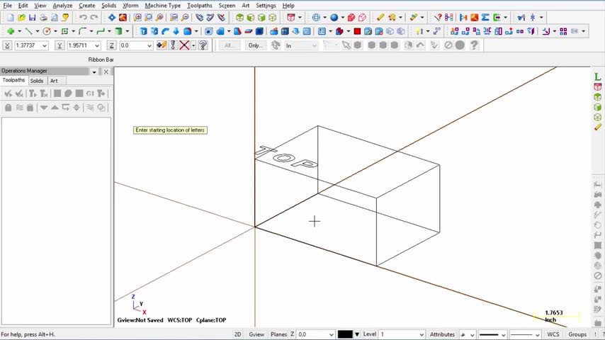Toggle the Y coordinate lock button
This screenshot has height=340, width=605.
(60, 45)
